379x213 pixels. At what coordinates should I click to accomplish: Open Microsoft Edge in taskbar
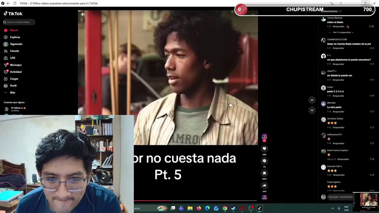208,208
